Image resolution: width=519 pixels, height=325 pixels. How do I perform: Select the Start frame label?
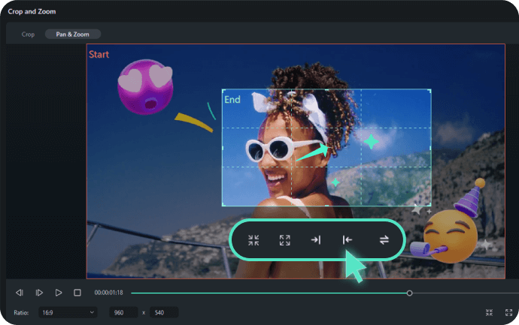tap(99, 55)
